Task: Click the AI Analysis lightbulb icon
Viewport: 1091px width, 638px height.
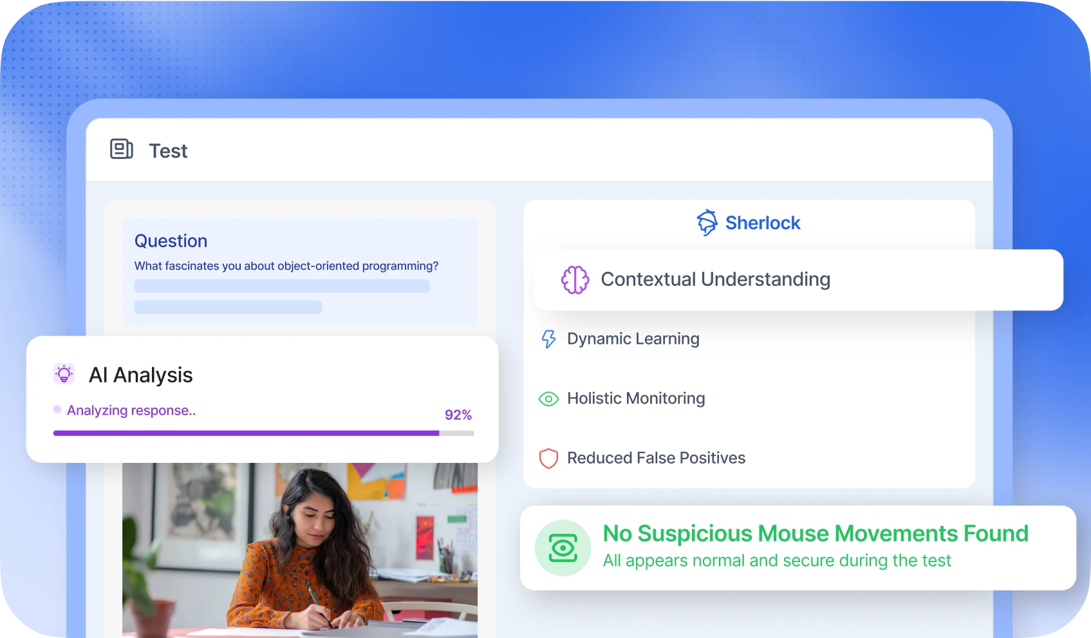Action: coord(64,374)
